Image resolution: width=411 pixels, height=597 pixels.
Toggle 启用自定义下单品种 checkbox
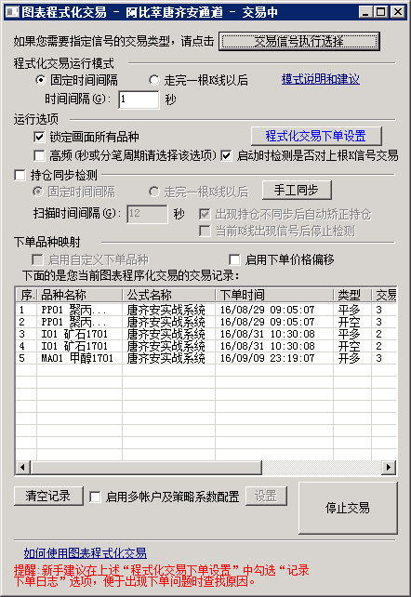click(38, 260)
